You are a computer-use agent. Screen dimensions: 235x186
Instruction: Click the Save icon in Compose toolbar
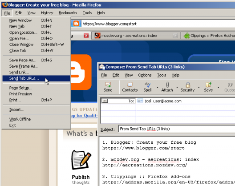(208, 85)
